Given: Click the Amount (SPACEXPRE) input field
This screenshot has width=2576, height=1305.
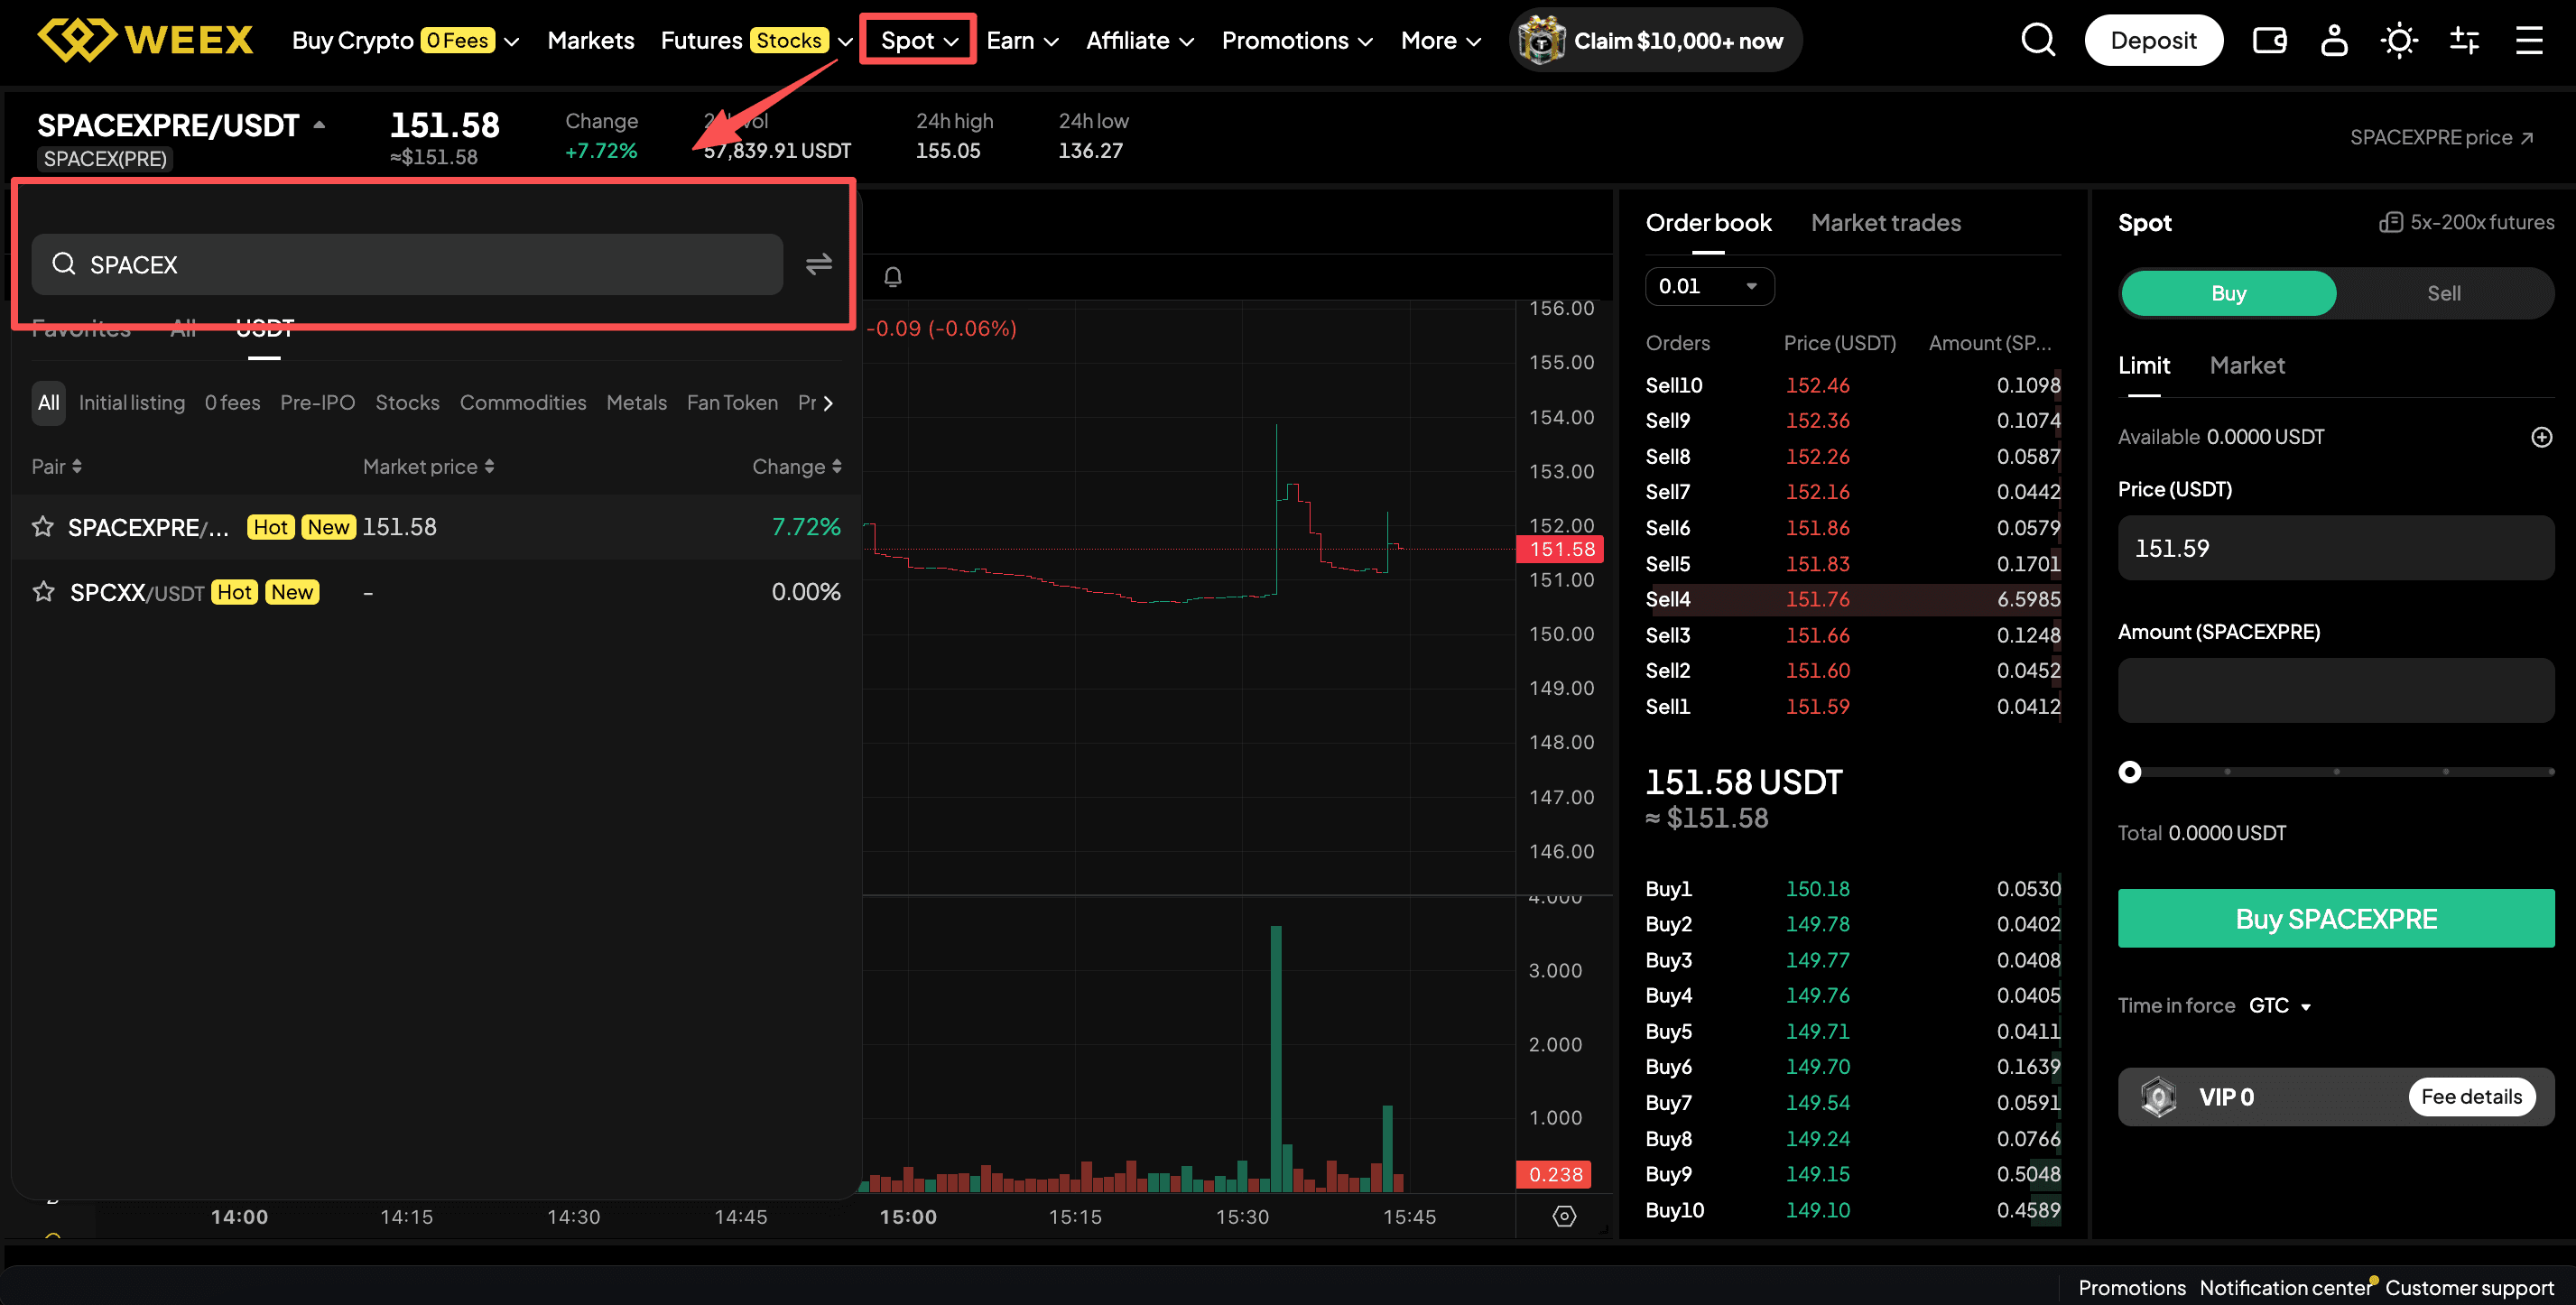Looking at the screenshot, I should click(x=2335, y=690).
